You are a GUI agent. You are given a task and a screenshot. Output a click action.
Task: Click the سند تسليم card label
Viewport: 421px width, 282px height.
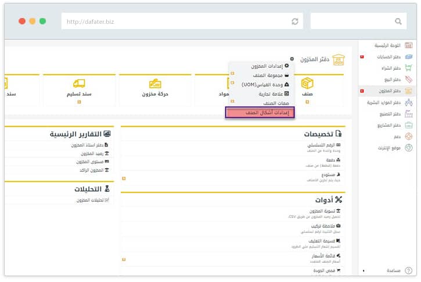[79, 94]
